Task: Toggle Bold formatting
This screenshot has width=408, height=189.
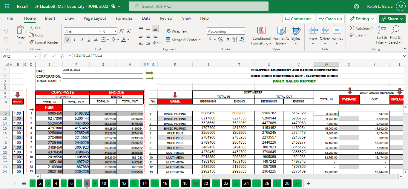Action: [x=67, y=40]
